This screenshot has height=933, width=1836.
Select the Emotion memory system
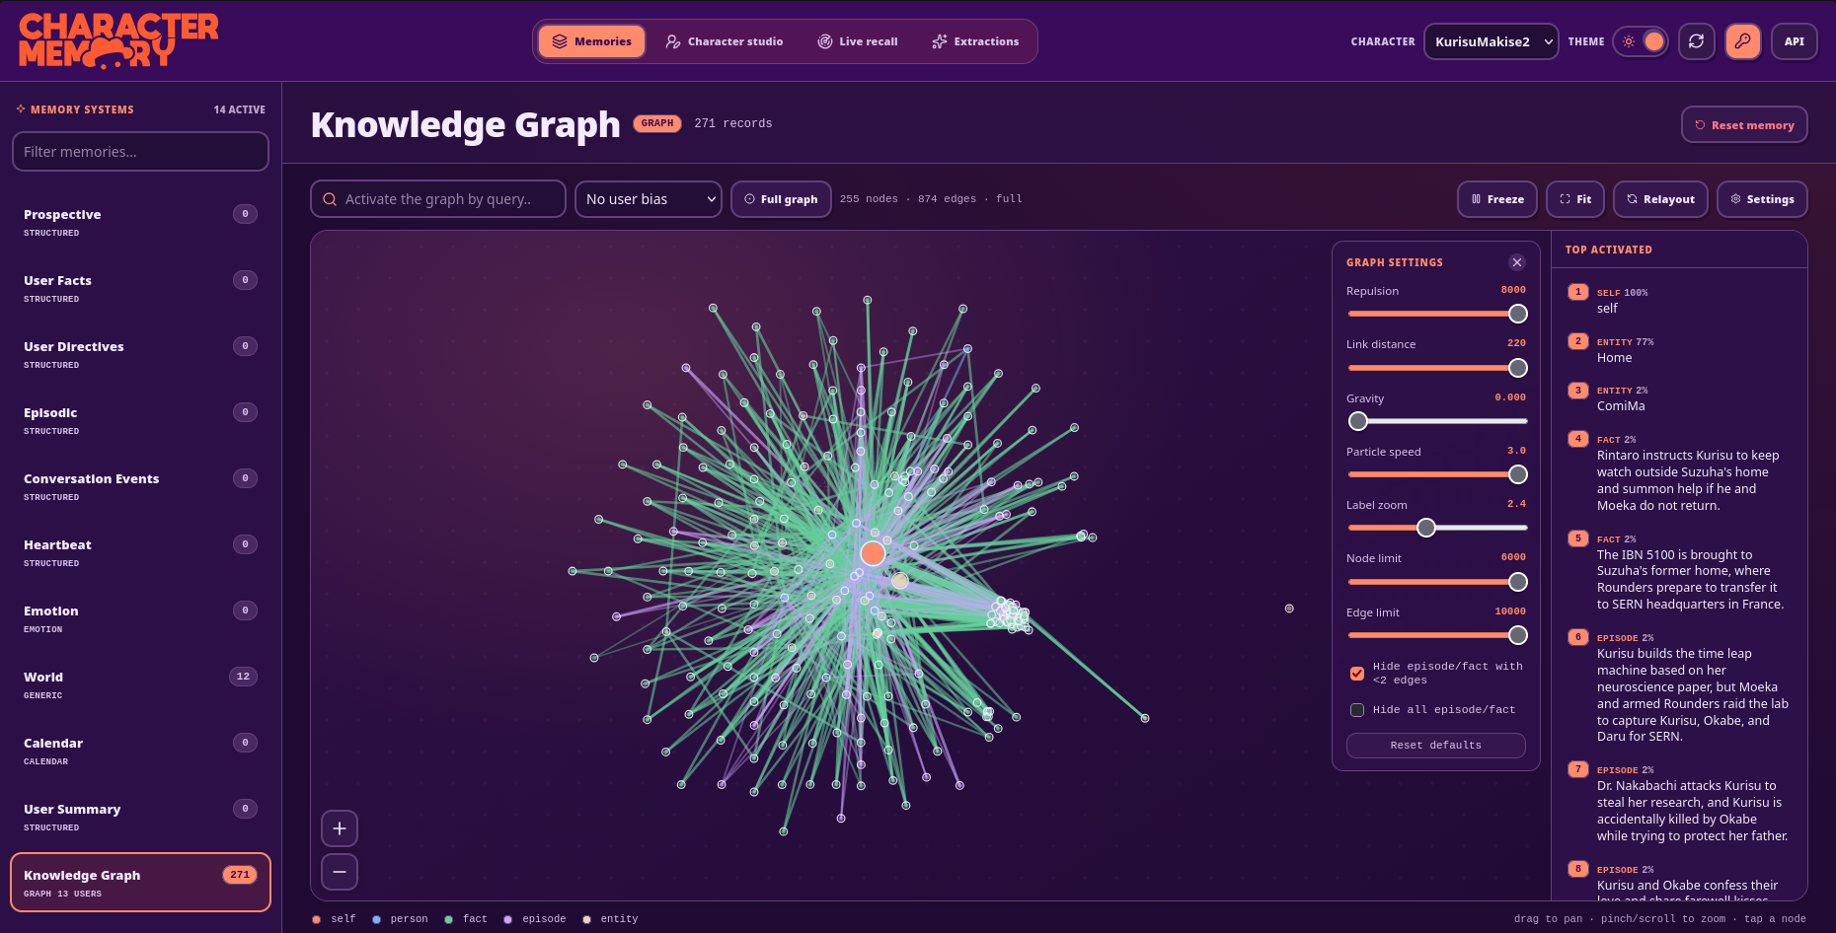[x=140, y=619]
